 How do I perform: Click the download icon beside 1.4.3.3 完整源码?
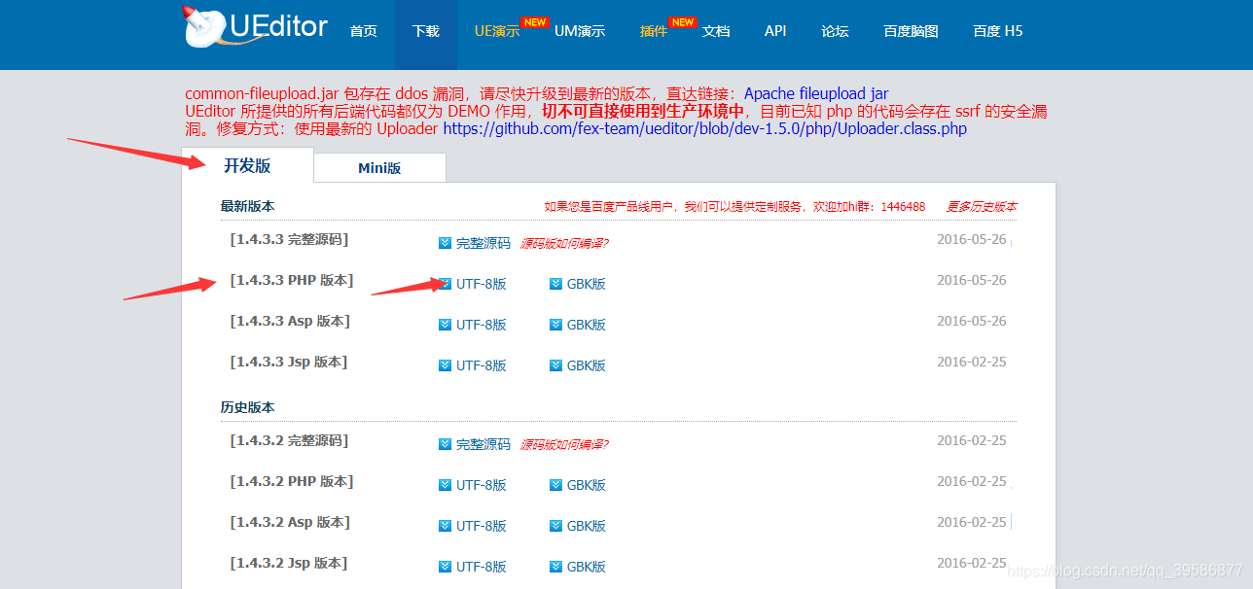pos(445,243)
